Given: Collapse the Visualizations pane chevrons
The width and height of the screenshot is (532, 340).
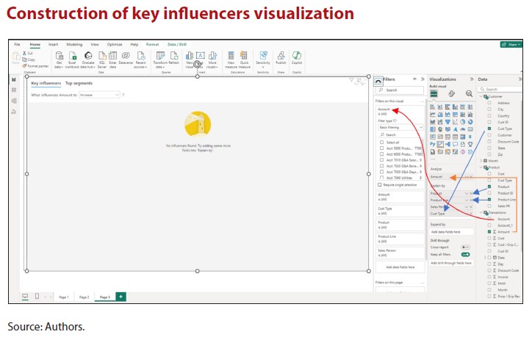Looking at the screenshot, I should click(472, 79).
